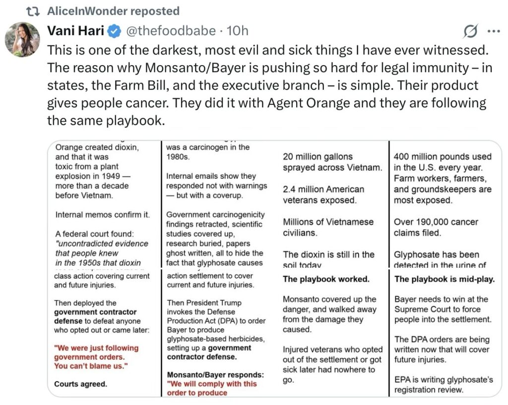Screen dimensions: 508x405
Task: Click the red 'We will comply' quote
Action: pyautogui.click(x=212, y=388)
